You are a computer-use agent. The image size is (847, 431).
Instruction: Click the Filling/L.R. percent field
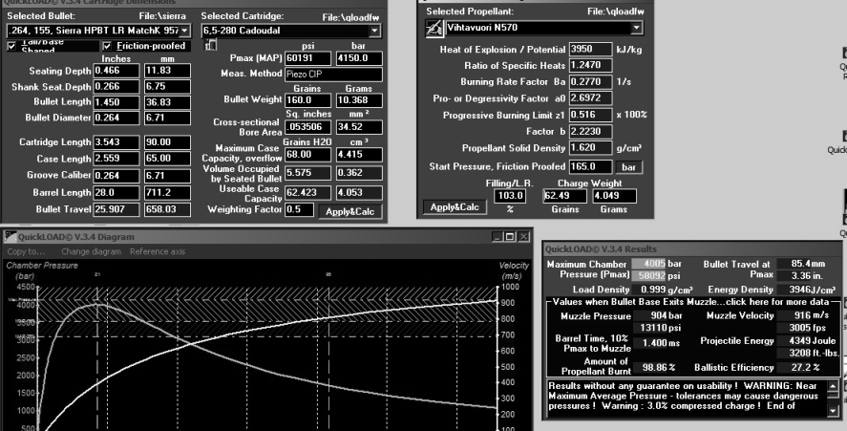click(509, 196)
